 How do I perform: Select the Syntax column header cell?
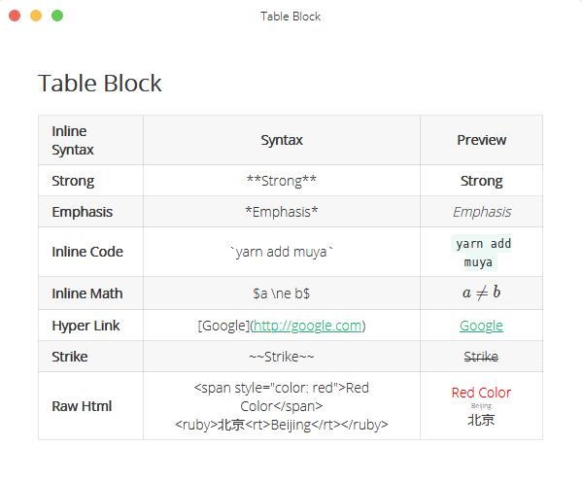[282, 140]
